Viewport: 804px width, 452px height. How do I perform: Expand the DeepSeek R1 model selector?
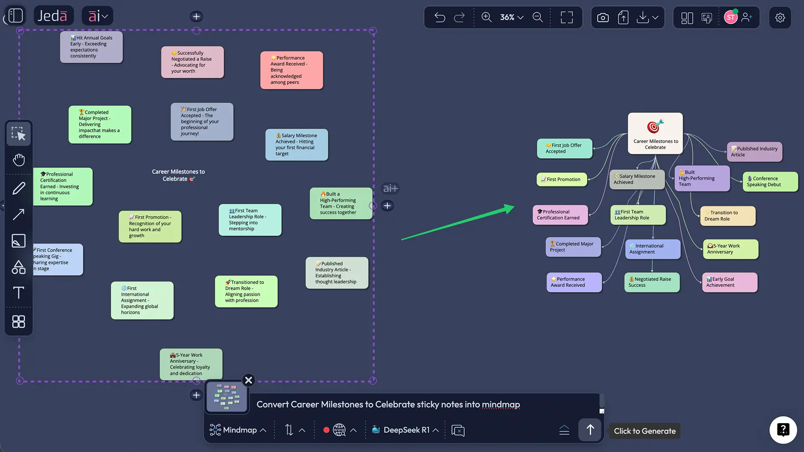point(405,430)
